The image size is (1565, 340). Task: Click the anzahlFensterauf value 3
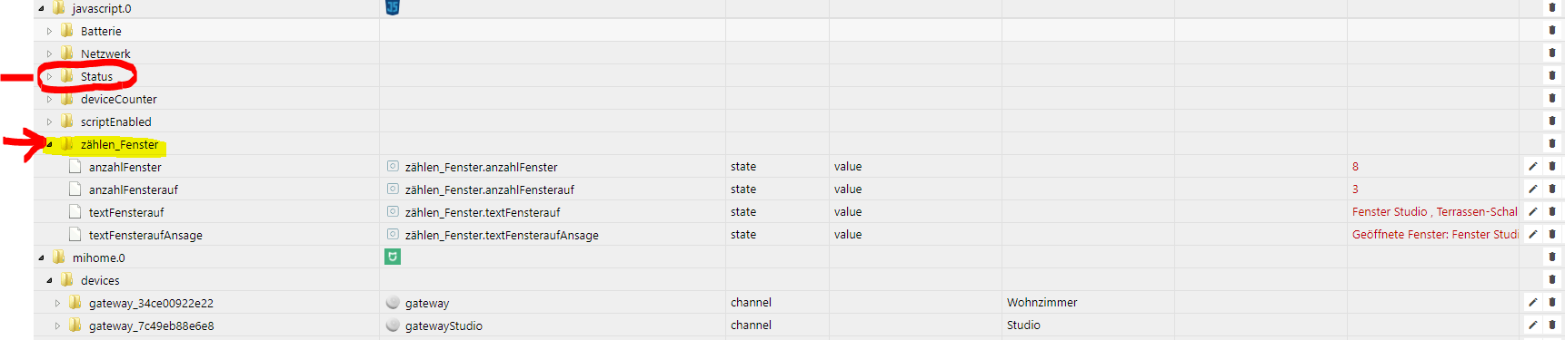click(x=1355, y=189)
